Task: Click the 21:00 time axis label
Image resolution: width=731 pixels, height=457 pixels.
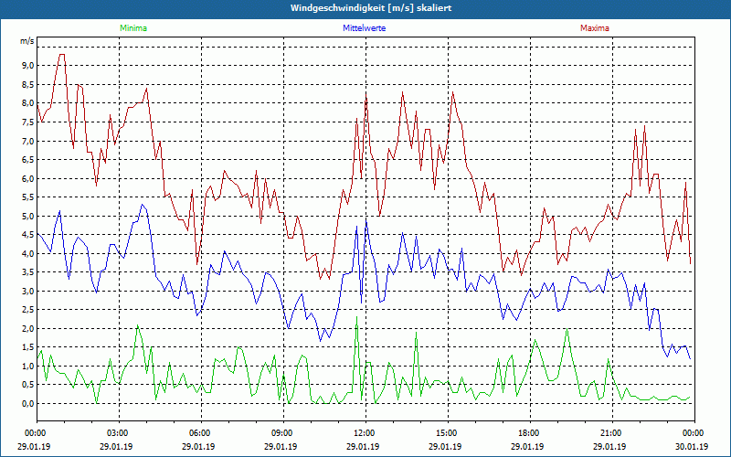Action: coord(612,433)
